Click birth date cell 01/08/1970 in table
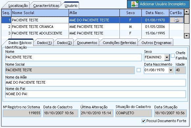The height and width of the screenshot is (128, 191). pos(155,20)
